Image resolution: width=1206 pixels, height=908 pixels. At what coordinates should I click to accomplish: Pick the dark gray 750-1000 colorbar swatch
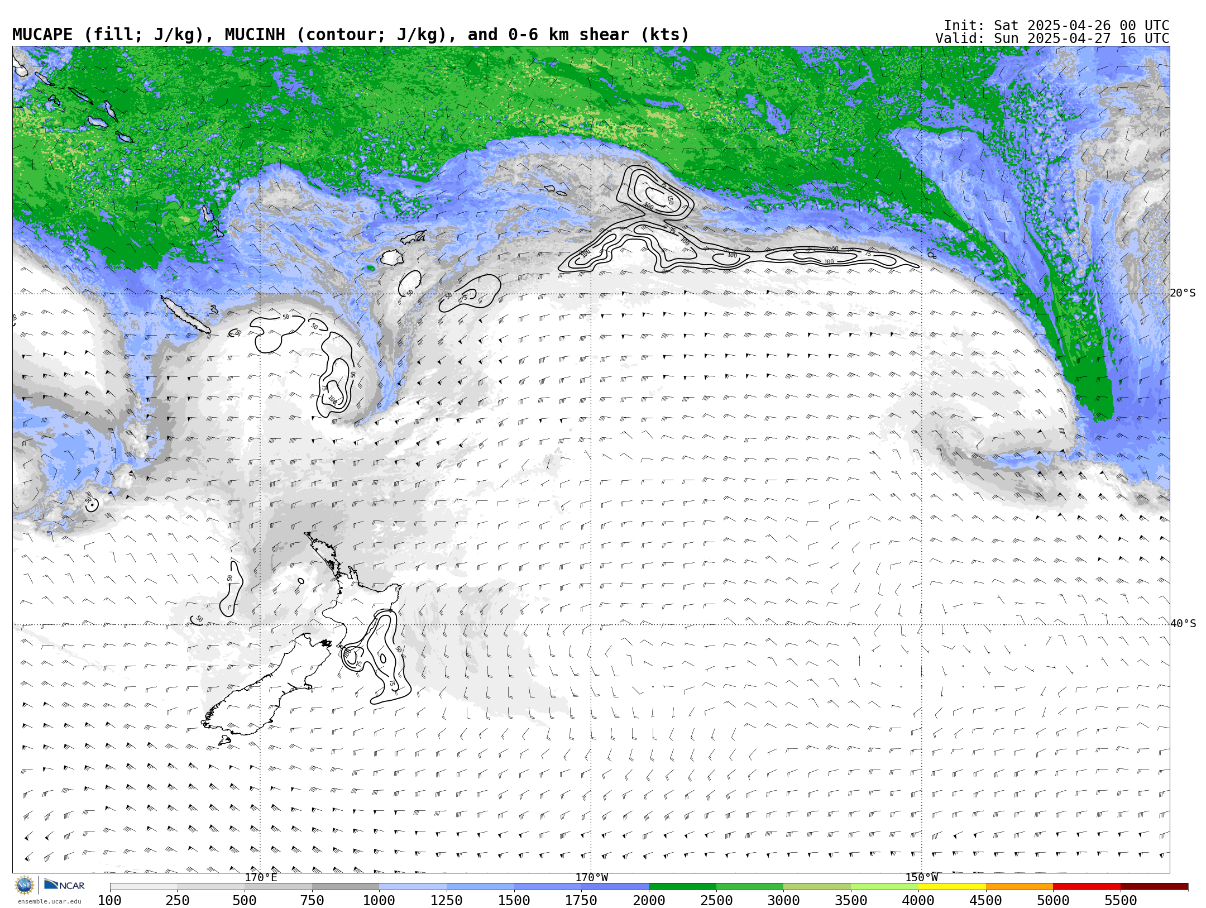coord(346,886)
